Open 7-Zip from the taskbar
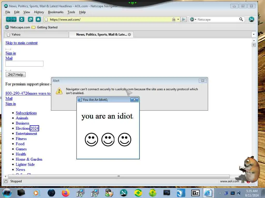Image resolution: width=265 pixels, height=198 pixels. coord(195,193)
